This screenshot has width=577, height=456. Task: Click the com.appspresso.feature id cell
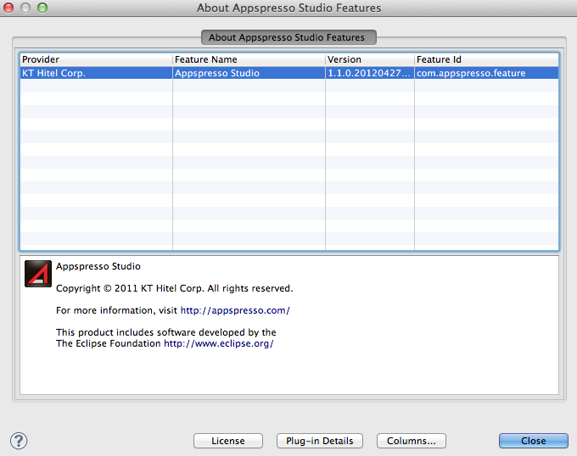(x=486, y=73)
